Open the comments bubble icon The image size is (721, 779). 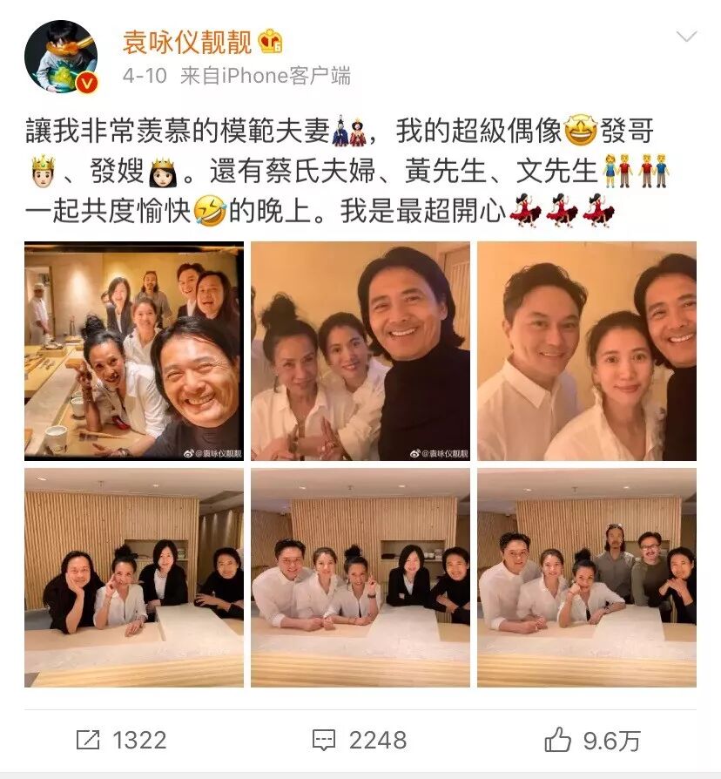(324, 741)
